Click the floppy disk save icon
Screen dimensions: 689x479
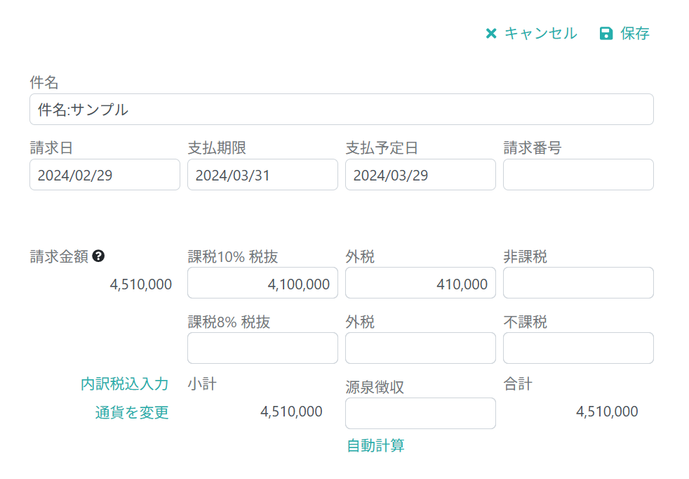click(x=606, y=34)
